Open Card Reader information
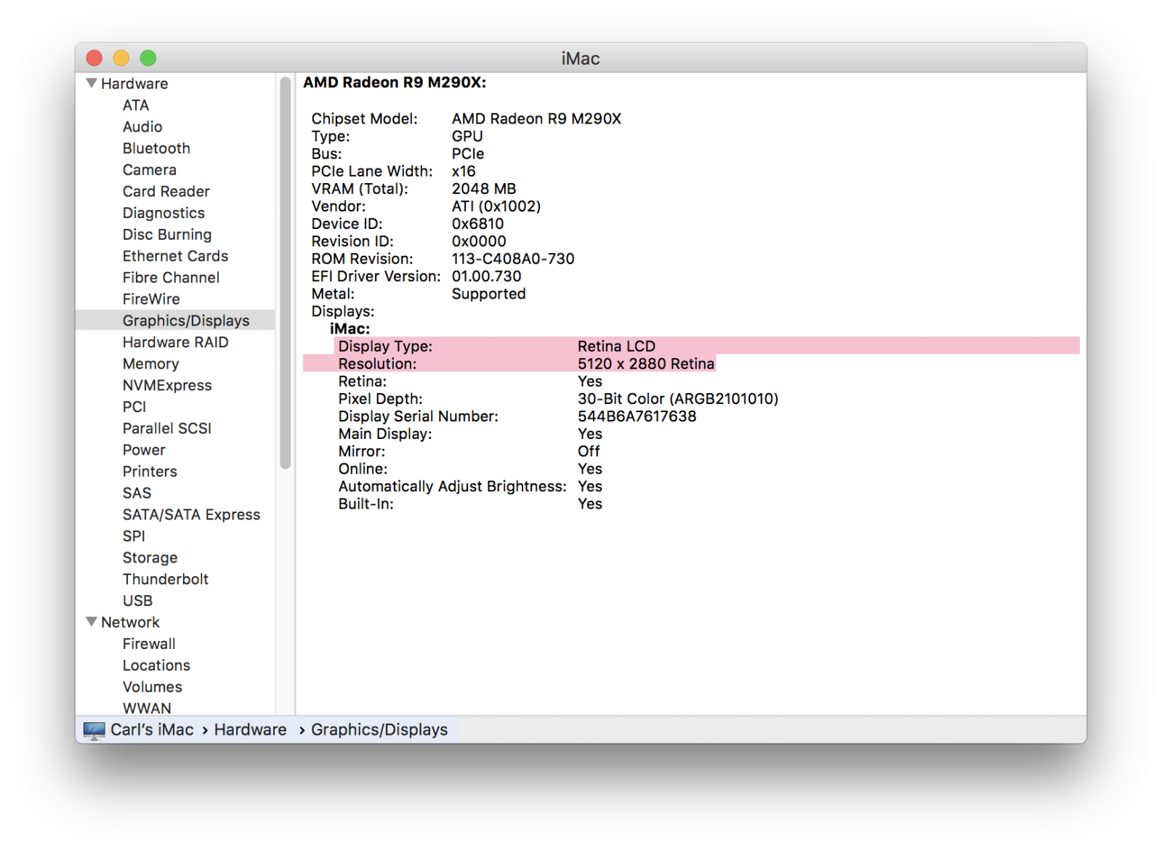 point(166,192)
